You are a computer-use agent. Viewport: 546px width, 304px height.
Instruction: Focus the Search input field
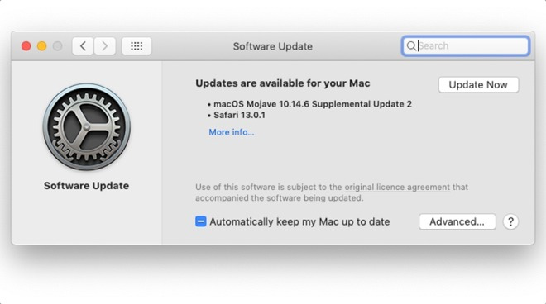466,46
